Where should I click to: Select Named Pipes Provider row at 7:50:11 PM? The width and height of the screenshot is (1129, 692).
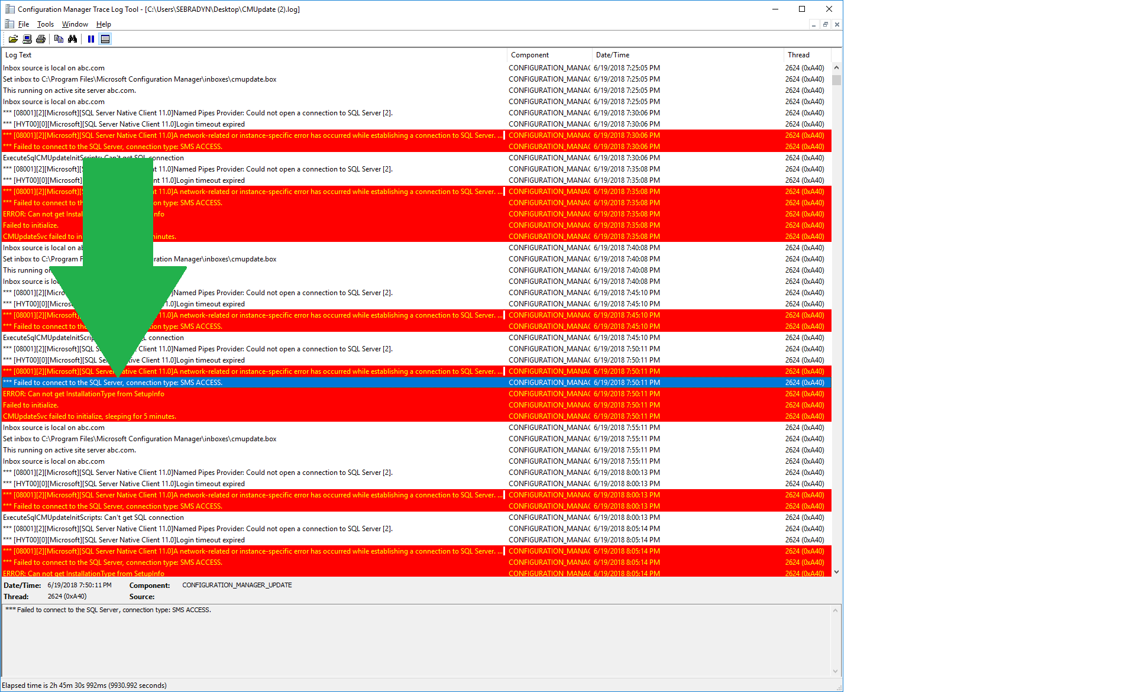[416, 349]
